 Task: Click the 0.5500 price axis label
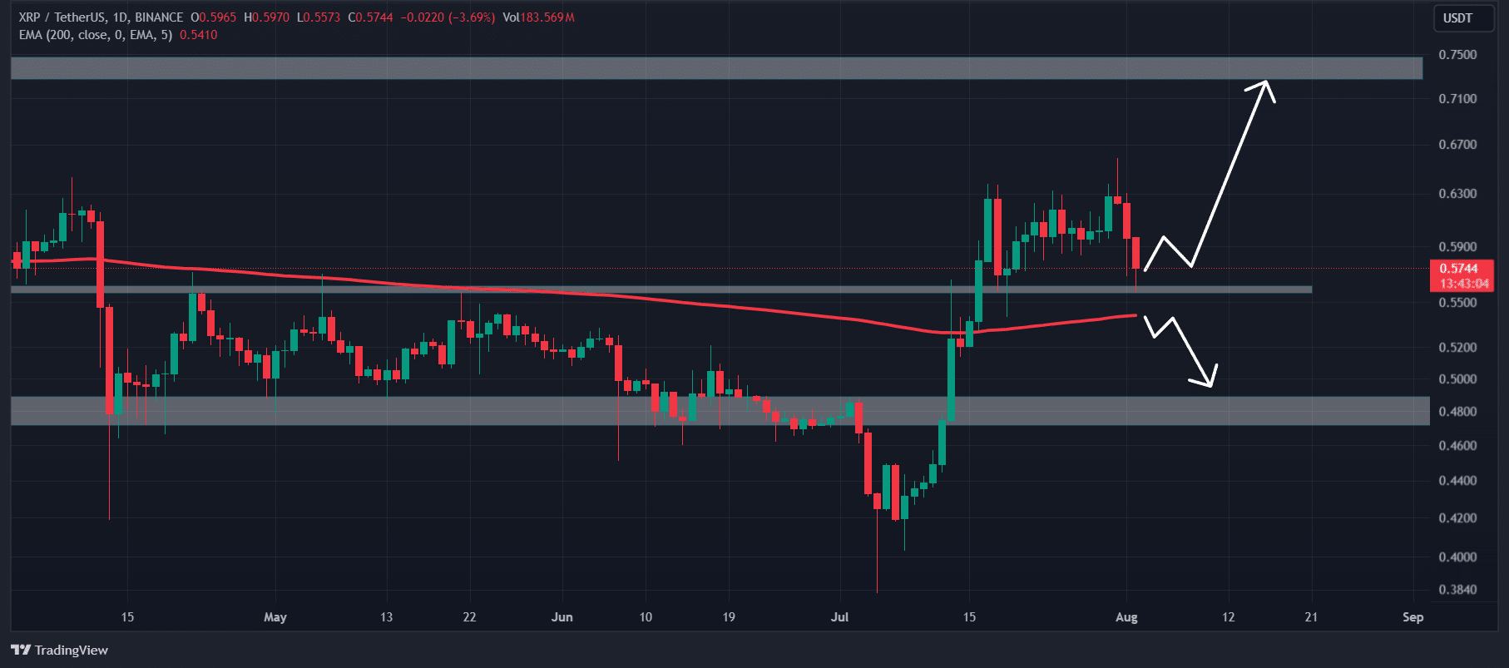pos(1457,303)
